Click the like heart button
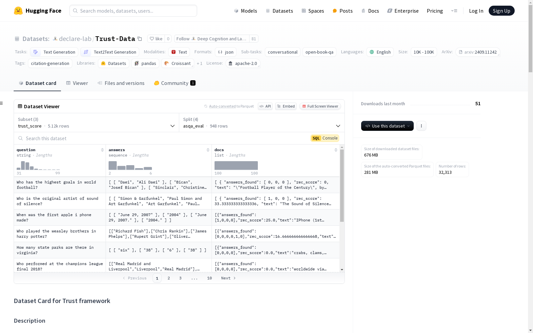 click(156, 39)
